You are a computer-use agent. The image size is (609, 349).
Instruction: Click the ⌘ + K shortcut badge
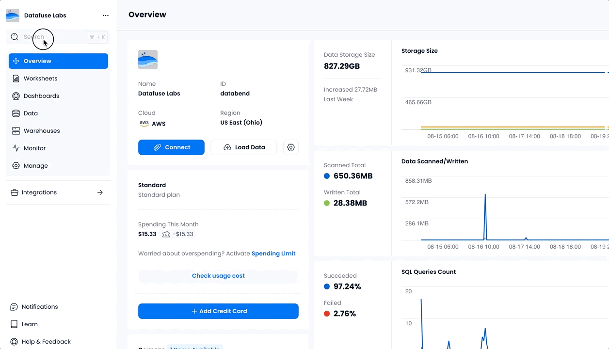tap(97, 37)
